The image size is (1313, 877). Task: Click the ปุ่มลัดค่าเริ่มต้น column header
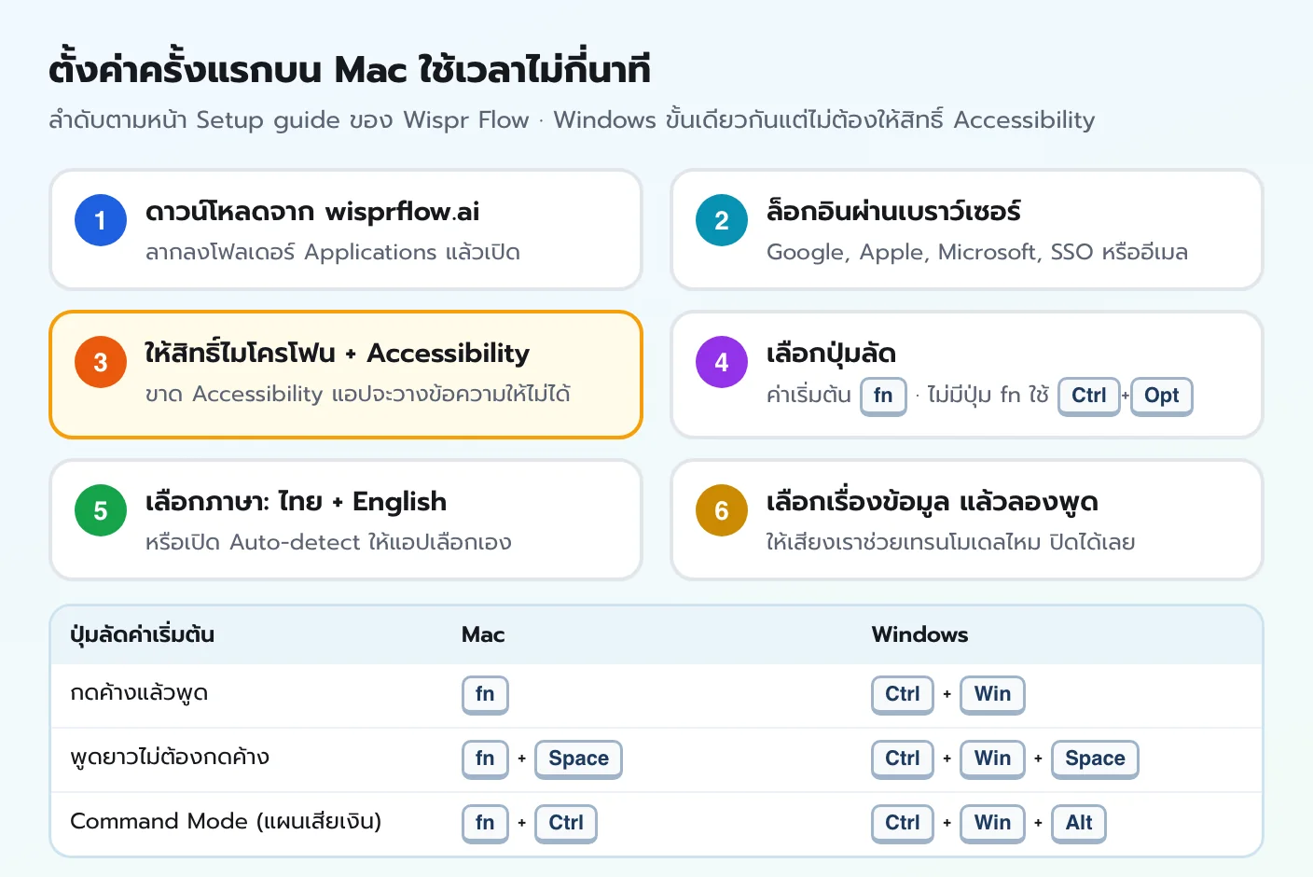pyautogui.click(x=143, y=634)
